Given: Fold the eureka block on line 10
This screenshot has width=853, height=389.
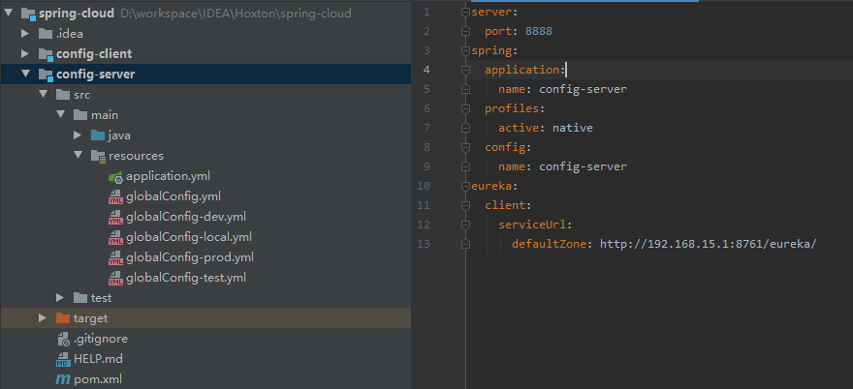Looking at the screenshot, I should click(x=465, y=186).
